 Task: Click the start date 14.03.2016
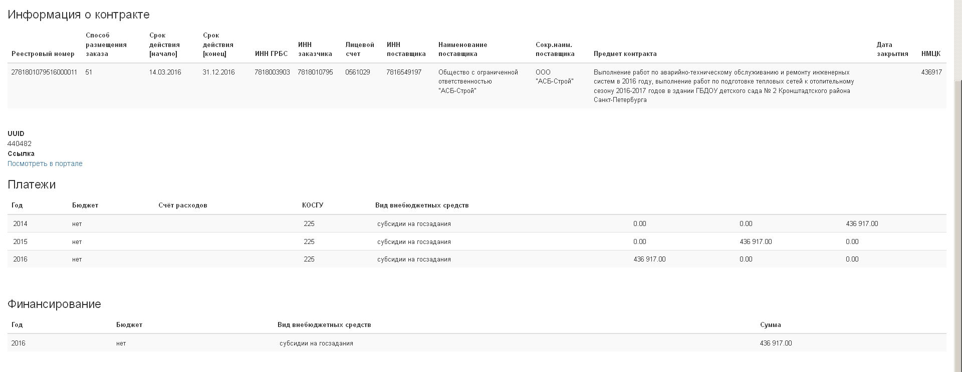coord(165,72)
